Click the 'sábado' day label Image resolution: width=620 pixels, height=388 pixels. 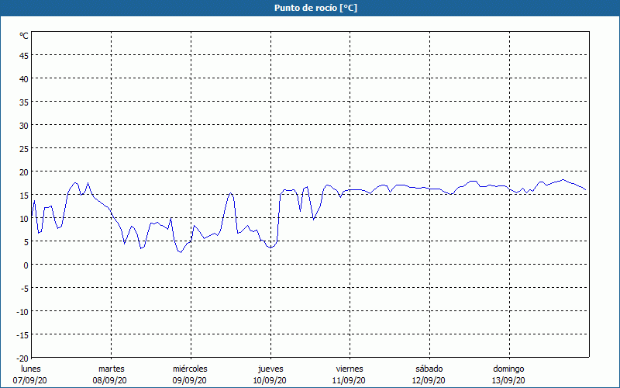point(429,369)
